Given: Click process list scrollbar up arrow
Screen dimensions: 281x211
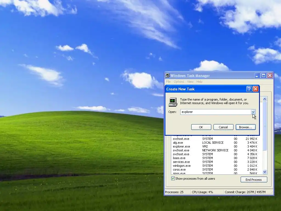Looking at the screenshot, I should (x=265, y=99).
